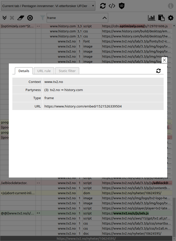Open the statistics bar chart icon
The height and width of the screenshot is (241, 176).
(152, 18)
